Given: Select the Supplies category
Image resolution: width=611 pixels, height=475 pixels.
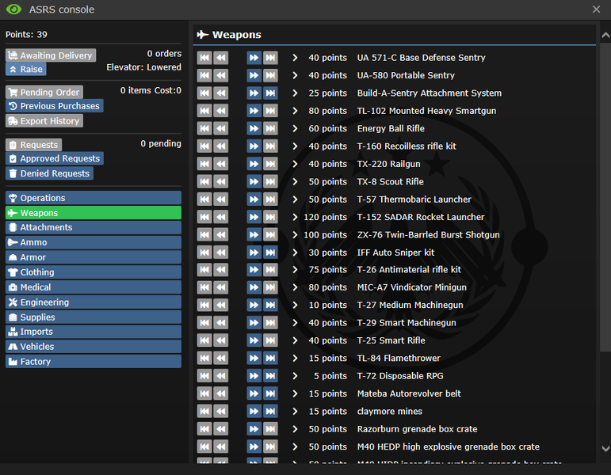Looking at the screenshot, I should (x=94, y=317).
